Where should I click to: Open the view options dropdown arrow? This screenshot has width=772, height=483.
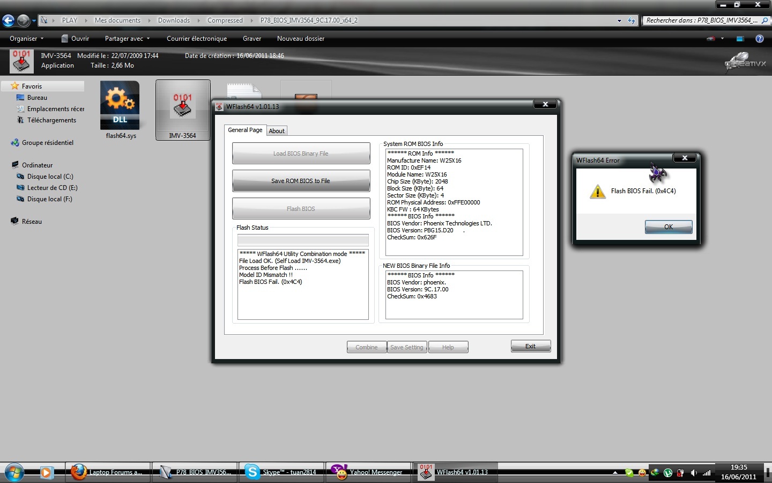pos(722,39)
